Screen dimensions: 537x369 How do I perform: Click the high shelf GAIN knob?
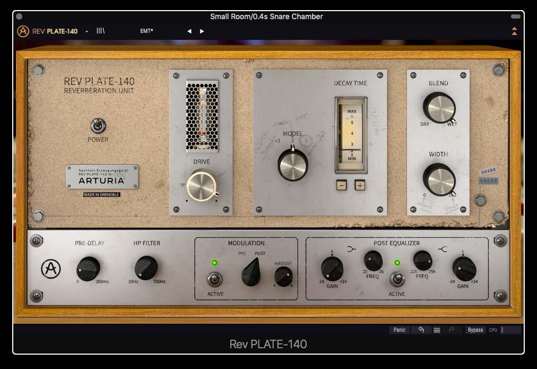point(464,269)
